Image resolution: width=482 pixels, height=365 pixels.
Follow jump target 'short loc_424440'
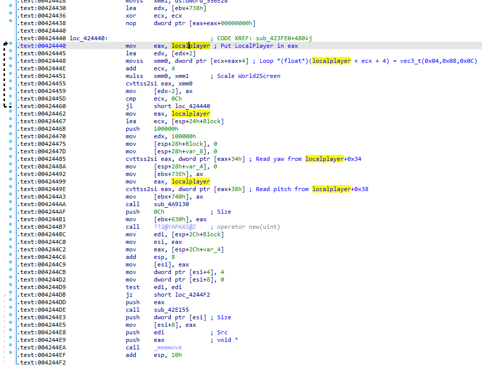(x=182, y=106)
